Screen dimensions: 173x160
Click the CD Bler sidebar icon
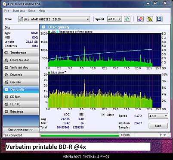point(6,97)
